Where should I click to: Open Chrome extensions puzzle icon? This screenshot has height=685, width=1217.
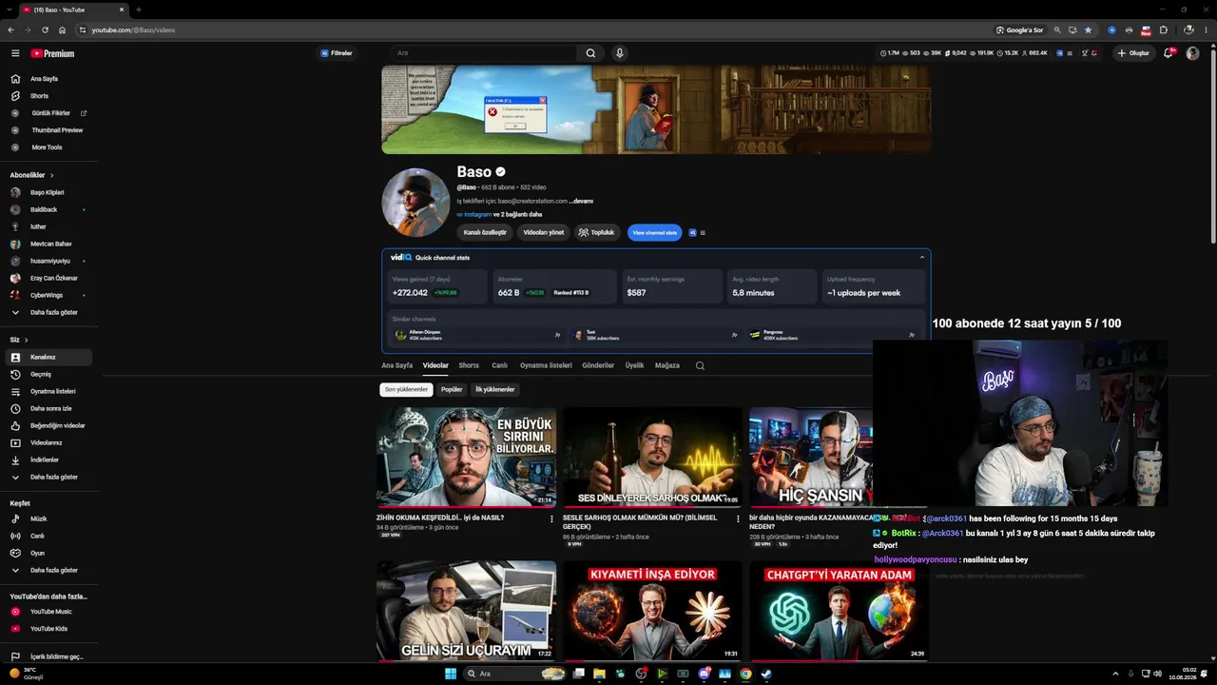(x=1163, y=29)
